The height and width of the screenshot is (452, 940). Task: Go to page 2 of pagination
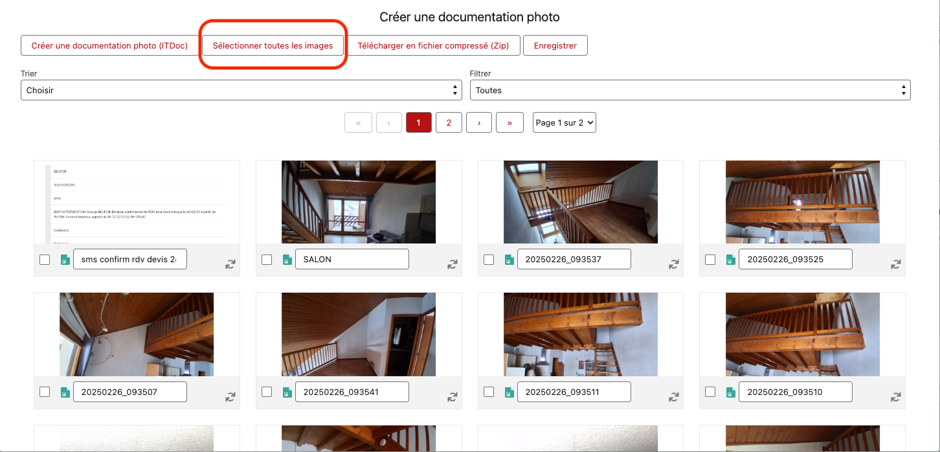tap(449, 122)
